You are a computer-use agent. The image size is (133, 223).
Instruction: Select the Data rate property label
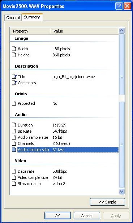26,171
